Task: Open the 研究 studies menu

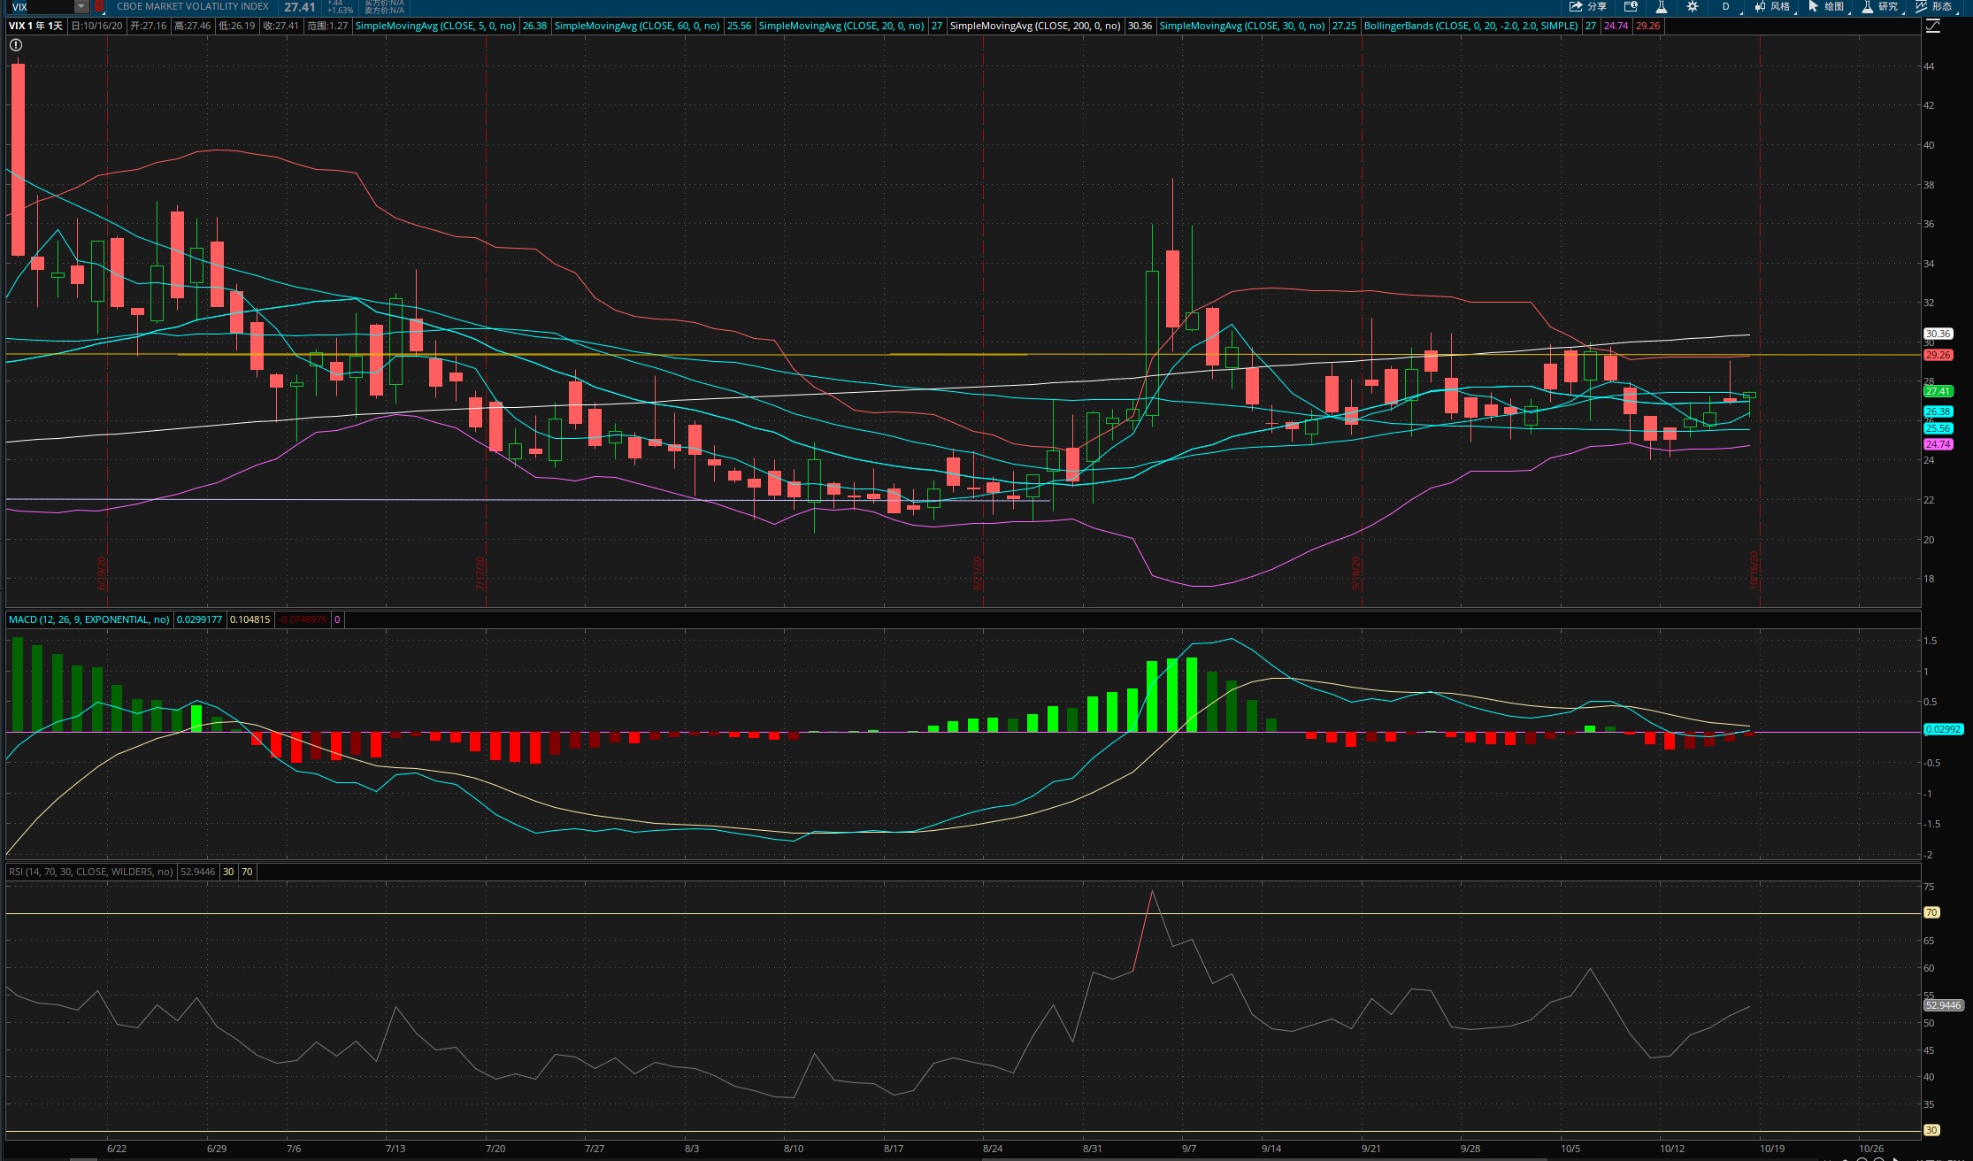Action: click(x=1879, y=6)
